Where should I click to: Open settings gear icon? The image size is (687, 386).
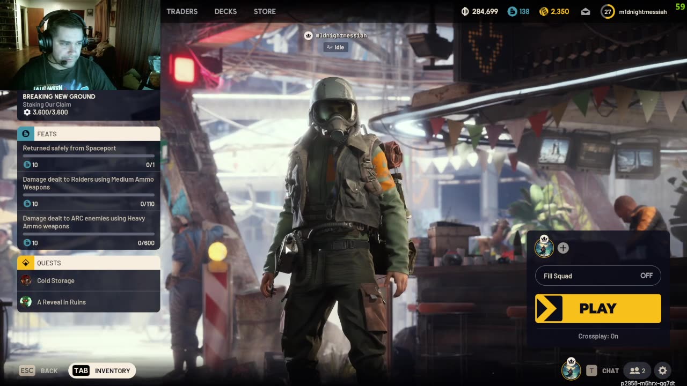tap(663, 370)
